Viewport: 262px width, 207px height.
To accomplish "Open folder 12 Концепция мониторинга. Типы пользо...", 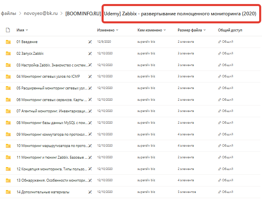I will (x=52, y=169).
